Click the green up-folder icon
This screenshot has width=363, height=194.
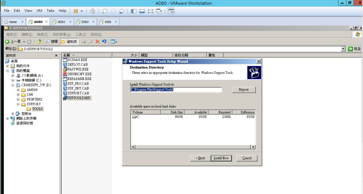39,41
